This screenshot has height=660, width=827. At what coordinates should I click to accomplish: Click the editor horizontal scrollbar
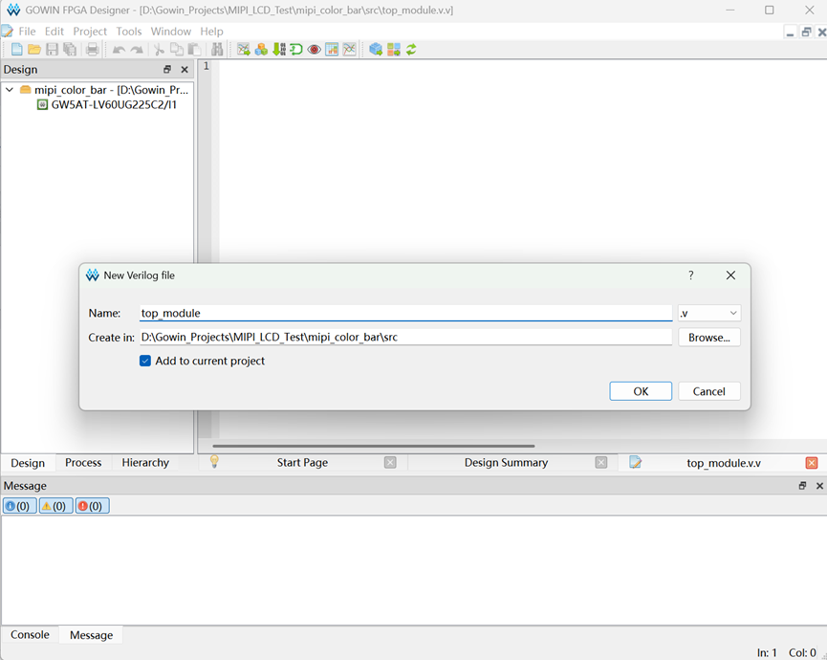[x=374, y=446]
